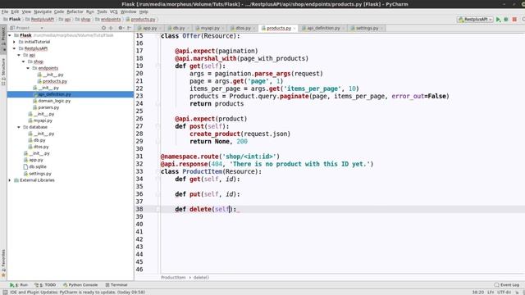Click the tool windows quick-access icon in status bar
Image resolution: width=525 pixels, height=295 pixels.
point(5,293)
